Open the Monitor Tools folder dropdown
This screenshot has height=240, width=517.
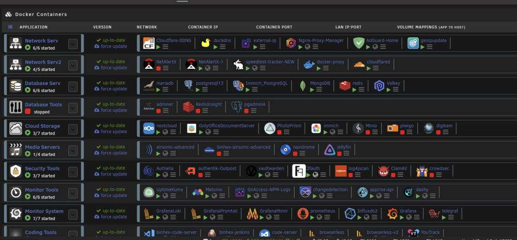coord(73,193)
